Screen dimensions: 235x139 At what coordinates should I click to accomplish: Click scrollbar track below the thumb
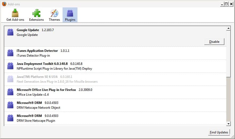point(228,99)
